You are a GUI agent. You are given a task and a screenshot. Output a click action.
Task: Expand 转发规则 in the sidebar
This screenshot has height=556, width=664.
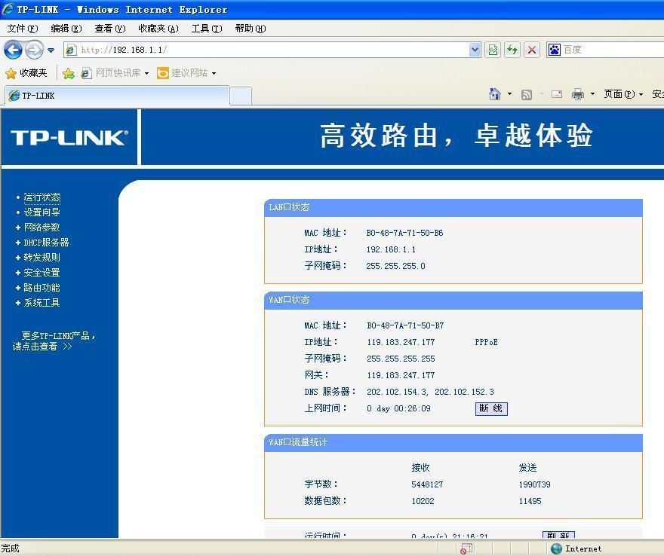click(x=41, y=258)
